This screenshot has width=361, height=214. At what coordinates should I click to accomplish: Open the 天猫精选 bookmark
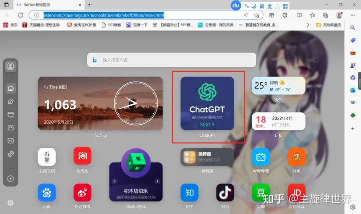tap(42, 25)
